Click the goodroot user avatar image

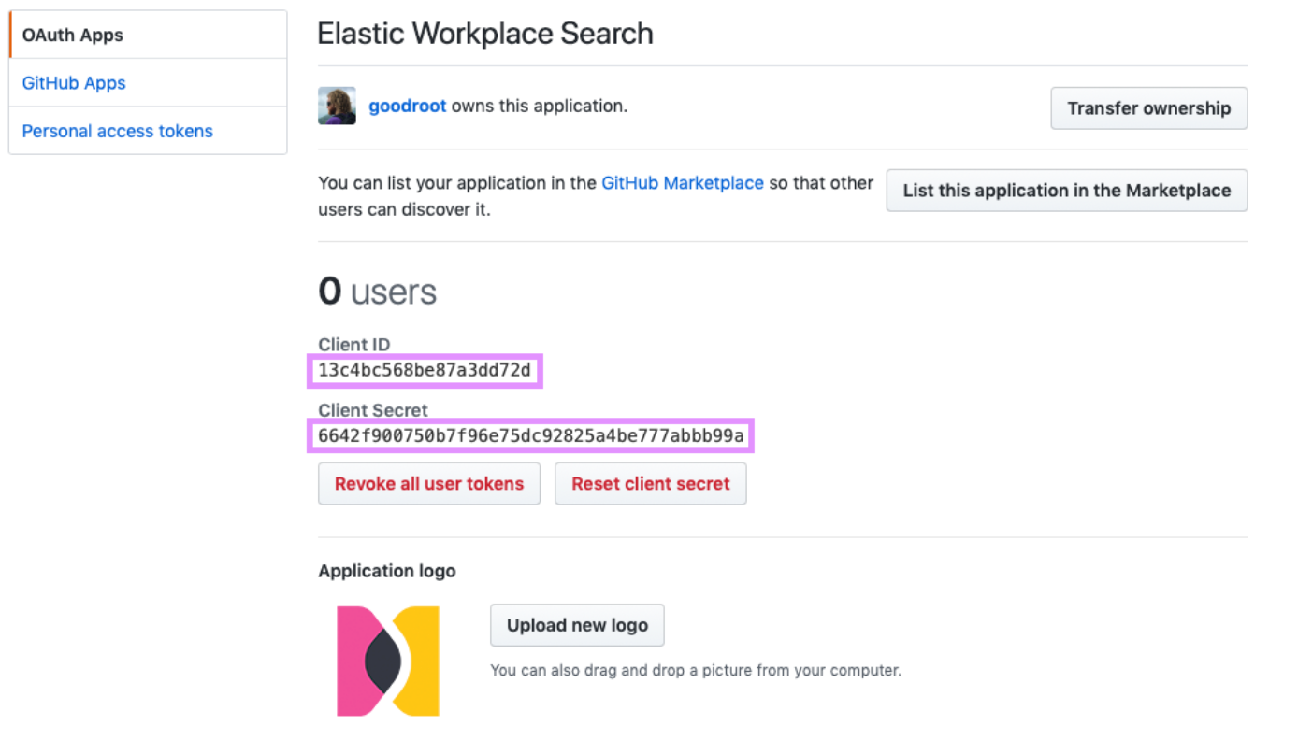(337, 107)
